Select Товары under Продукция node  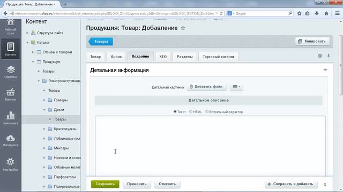click(x=48, y=71)
